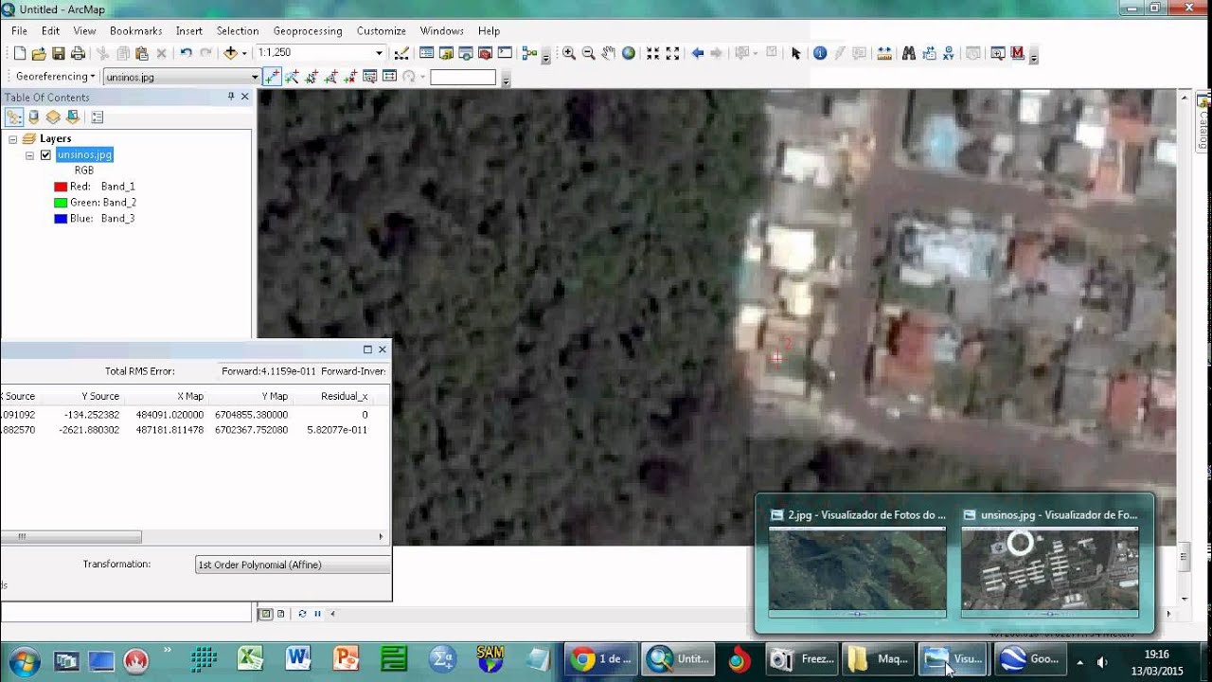
Task: Open the Insert menu
Action: 188,31
